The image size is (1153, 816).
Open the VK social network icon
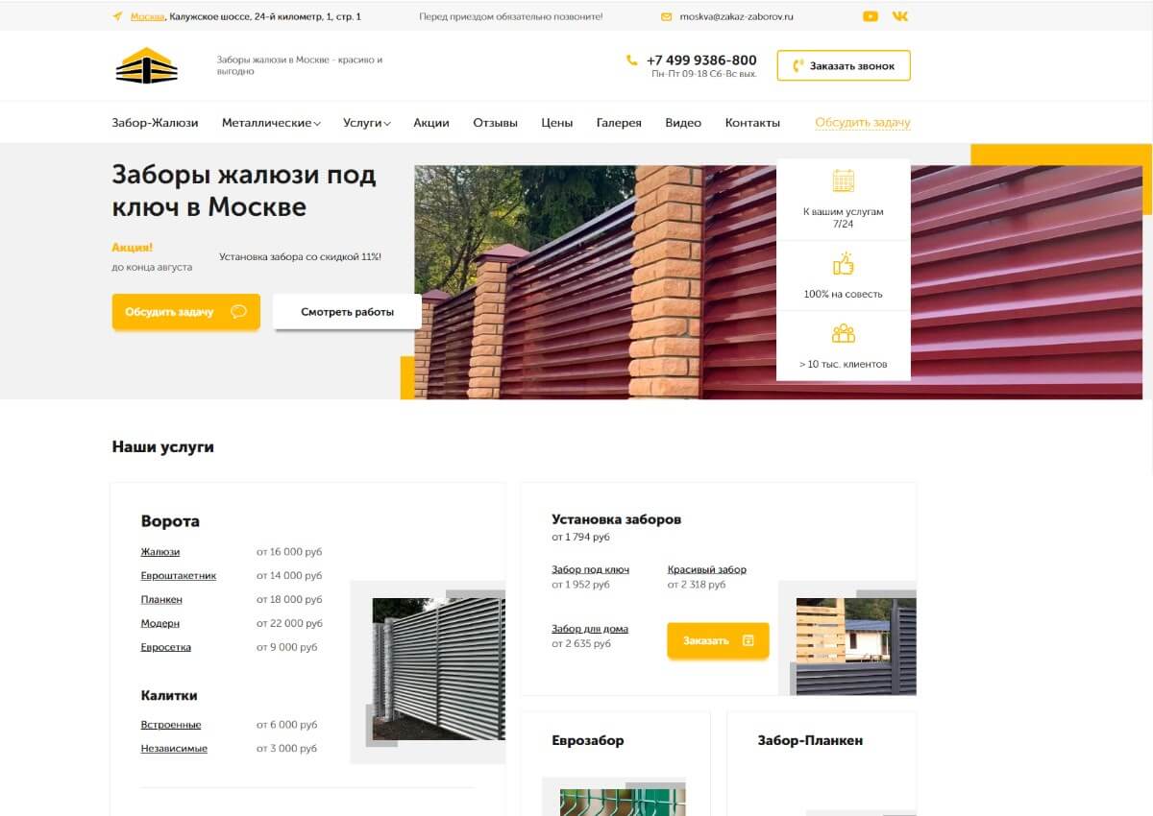(899, 16)
